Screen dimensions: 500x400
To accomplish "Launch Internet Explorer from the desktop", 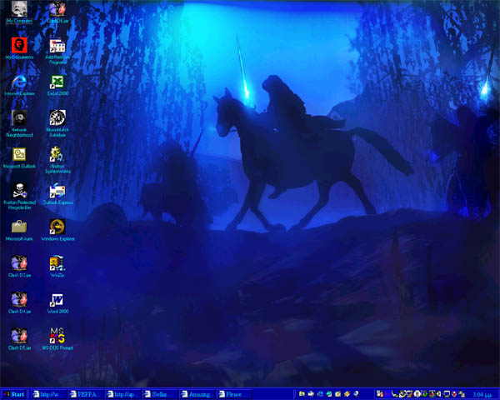I will point(19,85).
